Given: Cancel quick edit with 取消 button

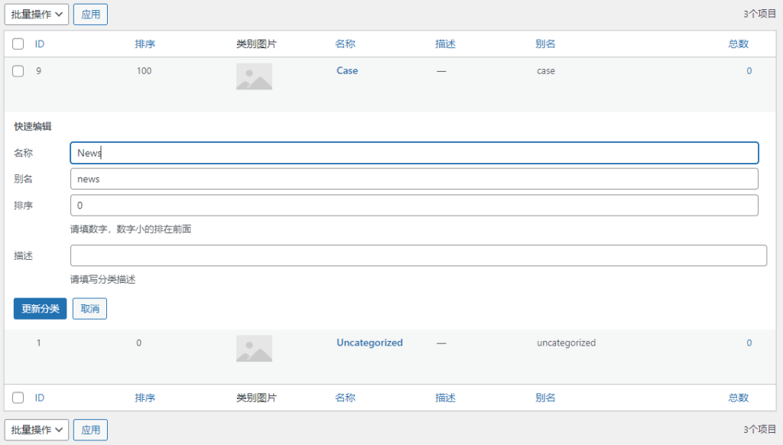Looking at the screenshot, I should click(89, 309).
